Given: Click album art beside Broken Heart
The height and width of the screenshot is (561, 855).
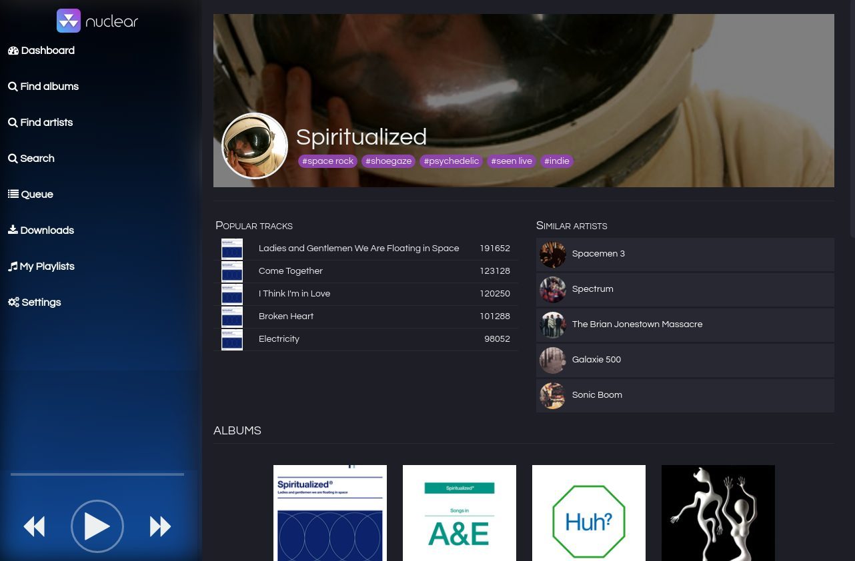Looking at the screenshot, I should (x=232, y=316).
